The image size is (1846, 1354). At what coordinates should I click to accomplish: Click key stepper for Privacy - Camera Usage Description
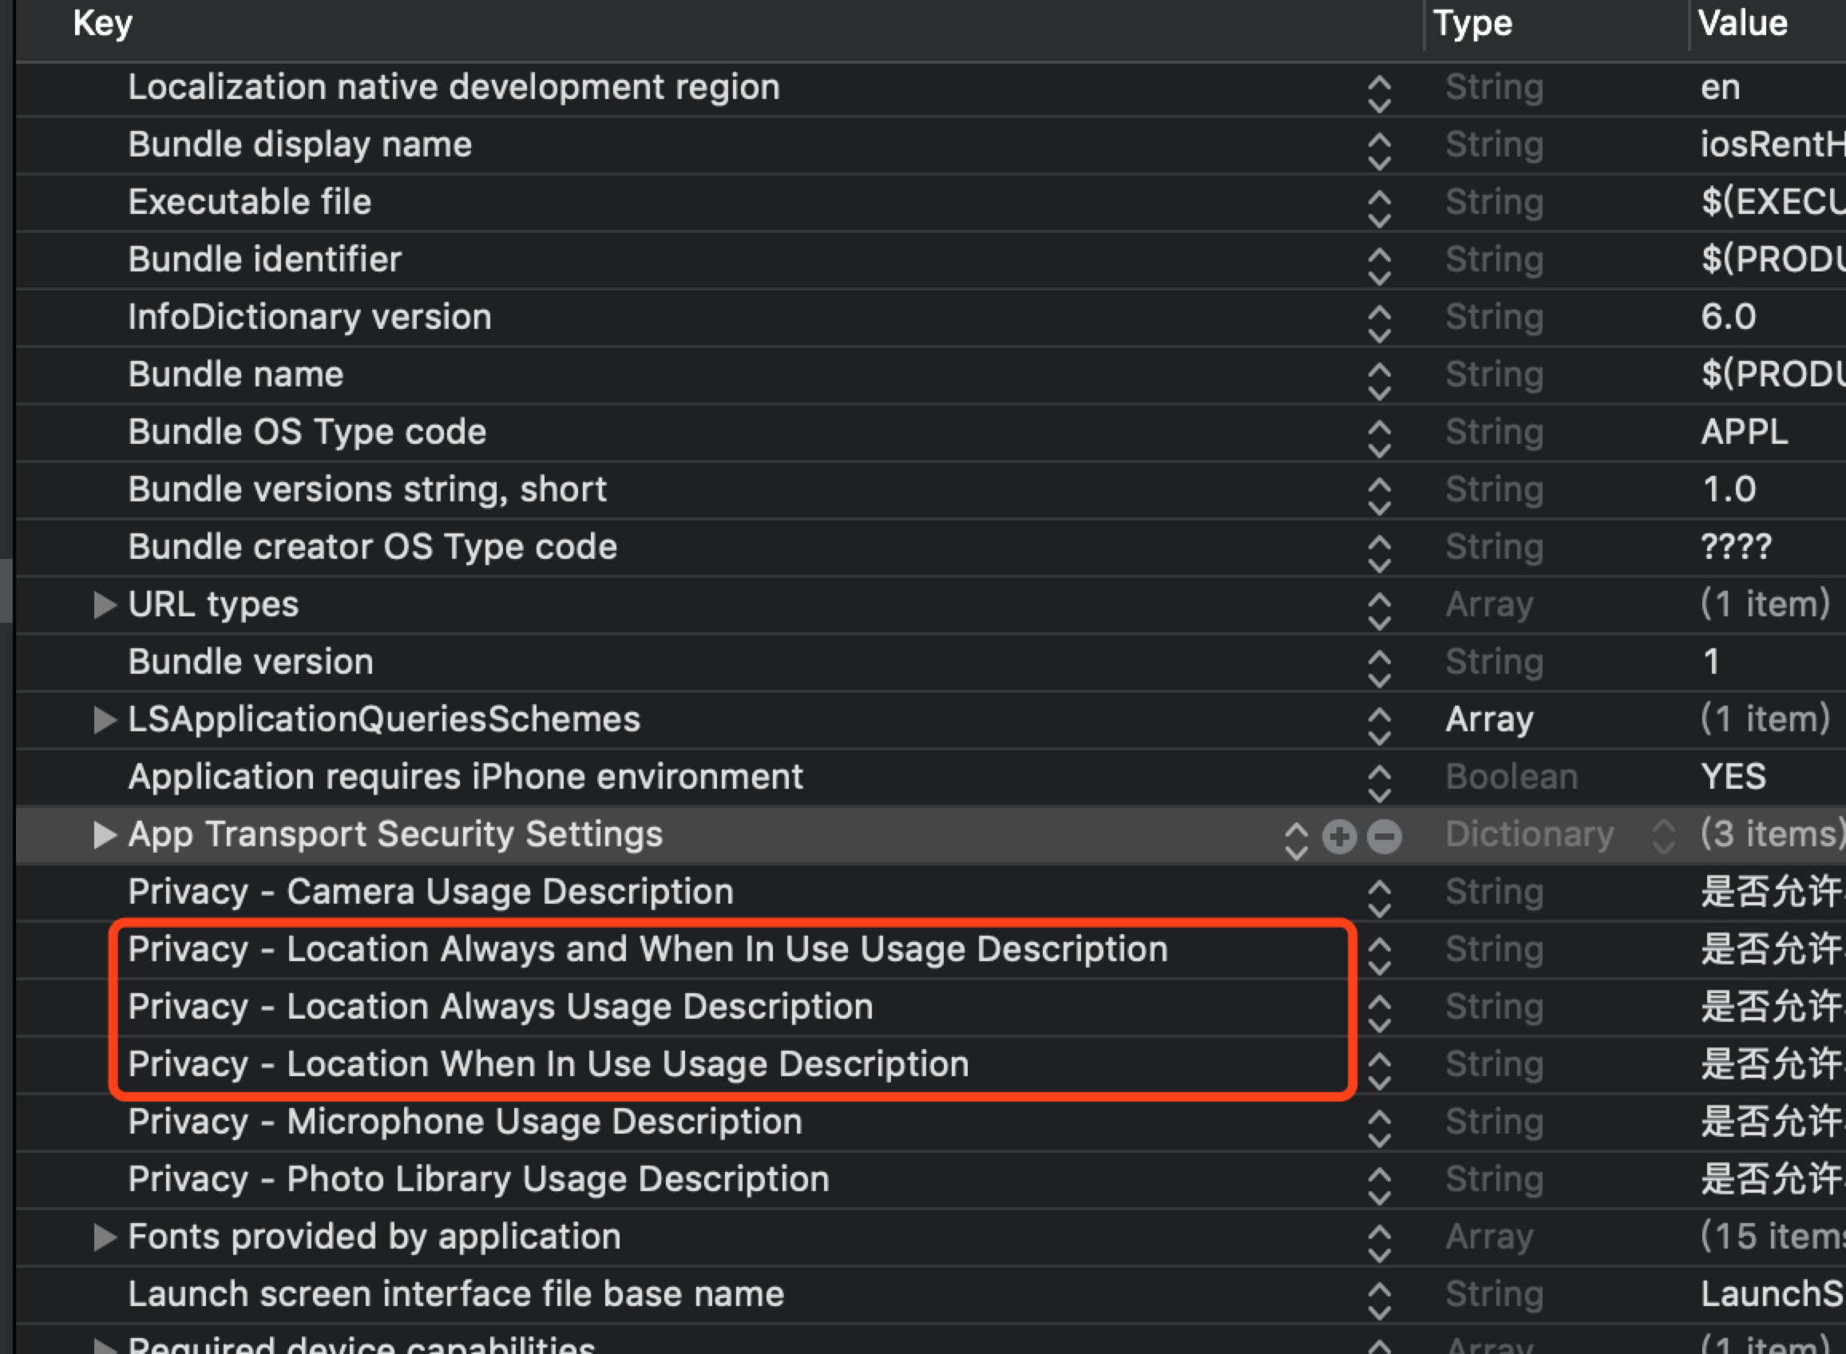point(1379,897)
